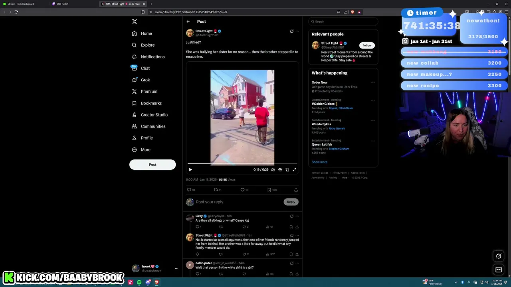Click the Reply button
Screen dimensions: 511x287
(x=291, y=202)
